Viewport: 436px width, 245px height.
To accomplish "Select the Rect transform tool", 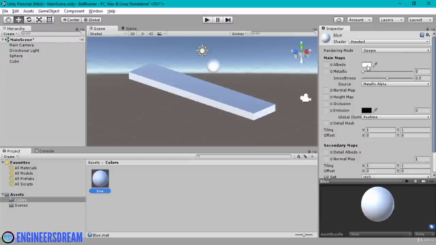I will (x=49, y=20).
